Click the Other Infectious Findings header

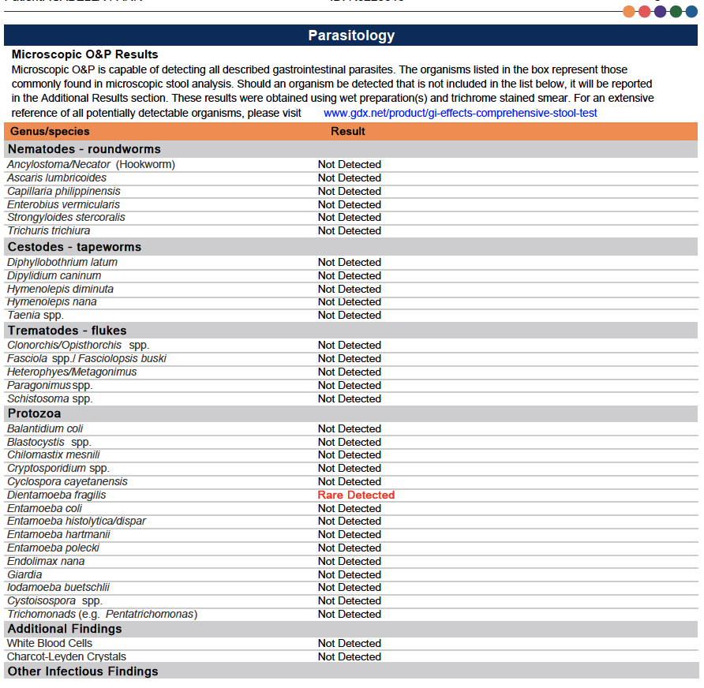(x=83, y=671)
